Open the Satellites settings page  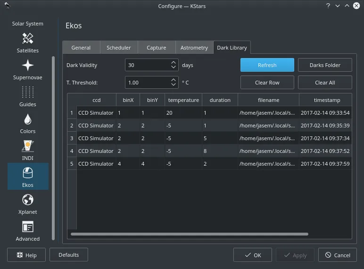(28, 43)
